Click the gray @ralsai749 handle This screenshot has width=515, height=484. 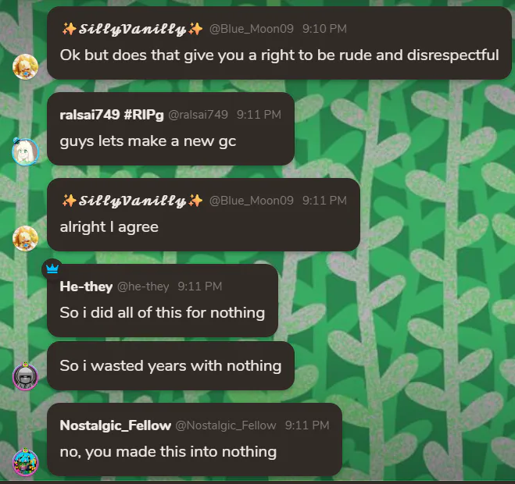[198, 115]
